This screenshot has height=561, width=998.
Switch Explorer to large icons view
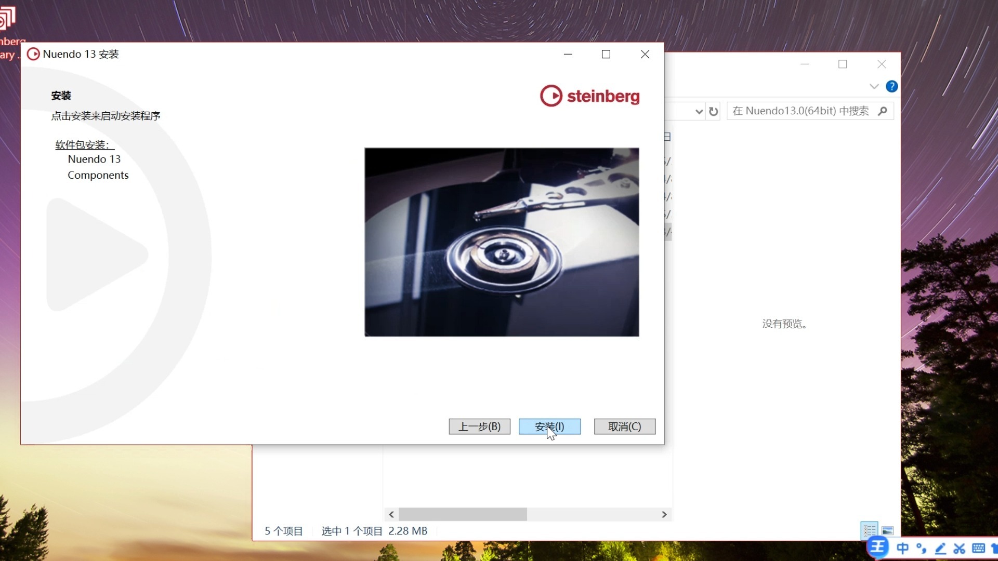coord(888,530)
